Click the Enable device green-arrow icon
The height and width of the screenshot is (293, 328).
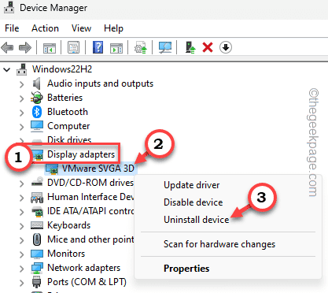190,47
